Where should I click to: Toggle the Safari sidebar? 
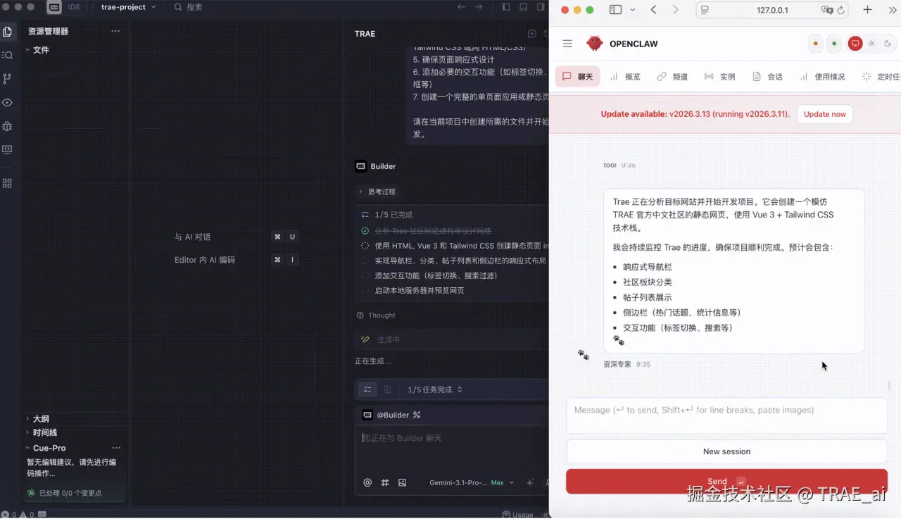click(x=615, y=10)
